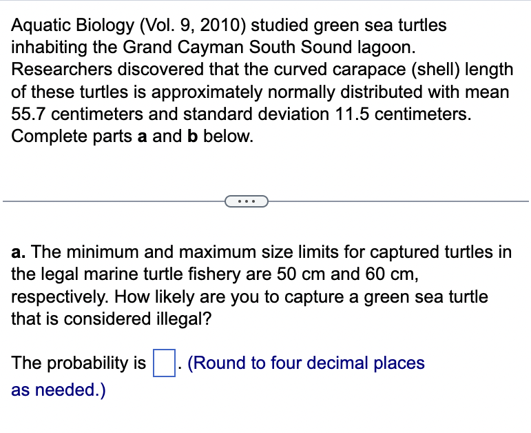Click the divider line left of ellipsis
This screenshot has width=531, height=433.
114,201
